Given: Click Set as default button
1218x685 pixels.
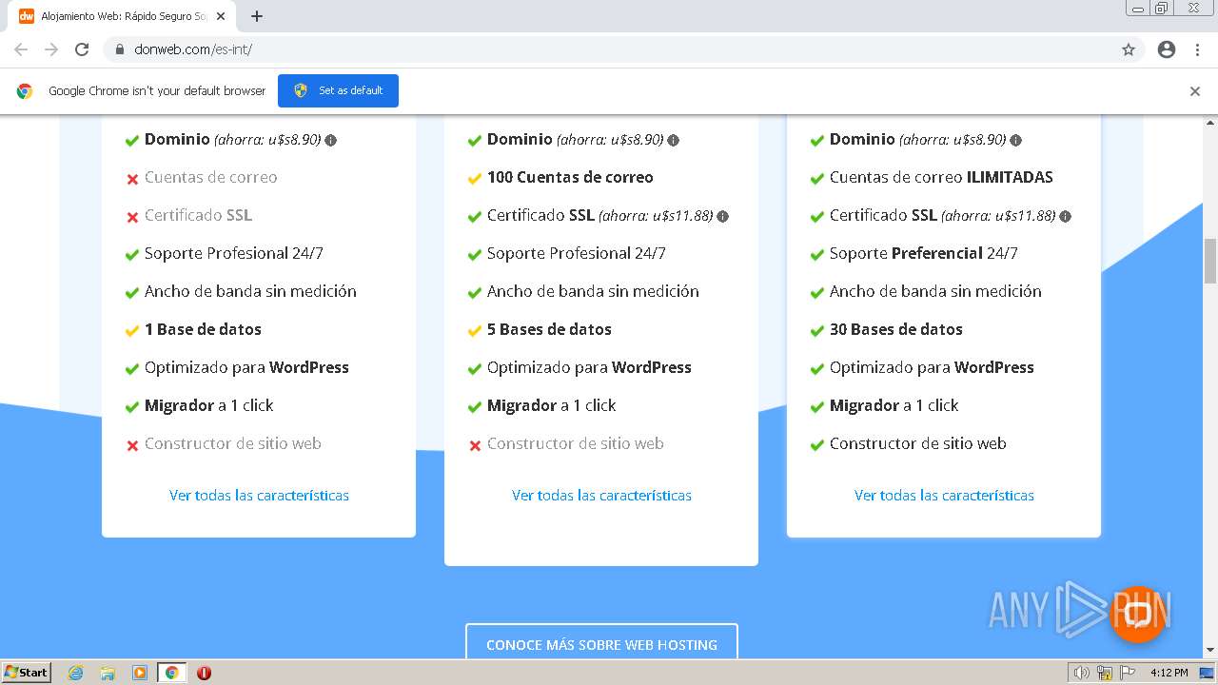Looking at the screenshot, I should point(338,90).
